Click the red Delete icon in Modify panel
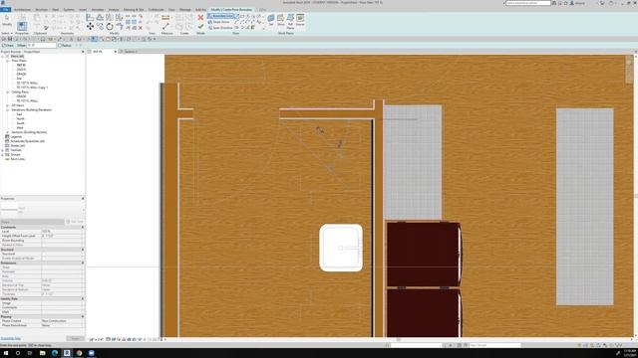638x358 pixels. pos(141,28)
